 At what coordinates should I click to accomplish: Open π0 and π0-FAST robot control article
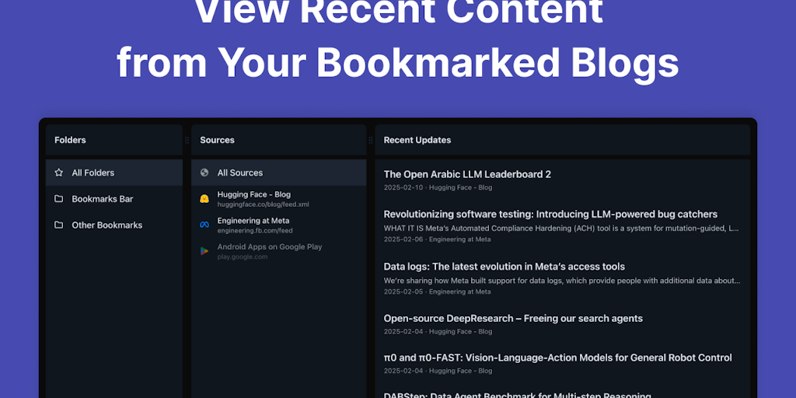coord(558,358)
